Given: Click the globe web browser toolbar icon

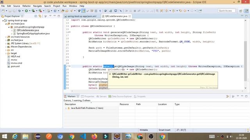Looking at the screenshot, I should [x=105, y=11].
